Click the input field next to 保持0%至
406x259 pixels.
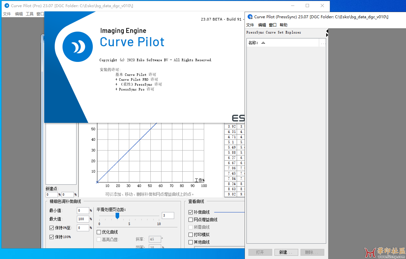83,228
